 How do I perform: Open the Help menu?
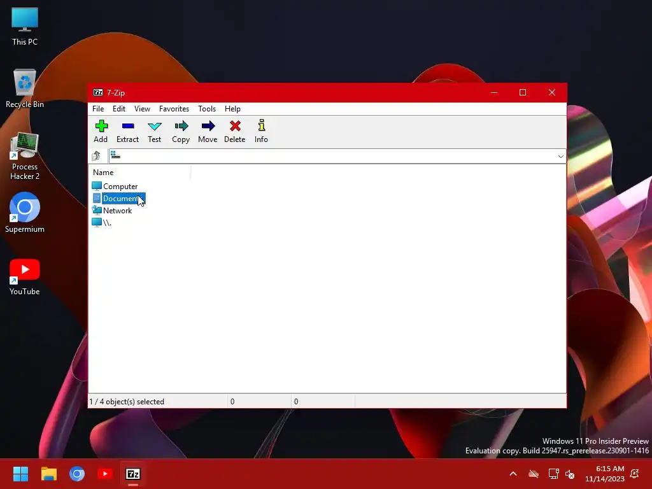click(x=232, y=109)
